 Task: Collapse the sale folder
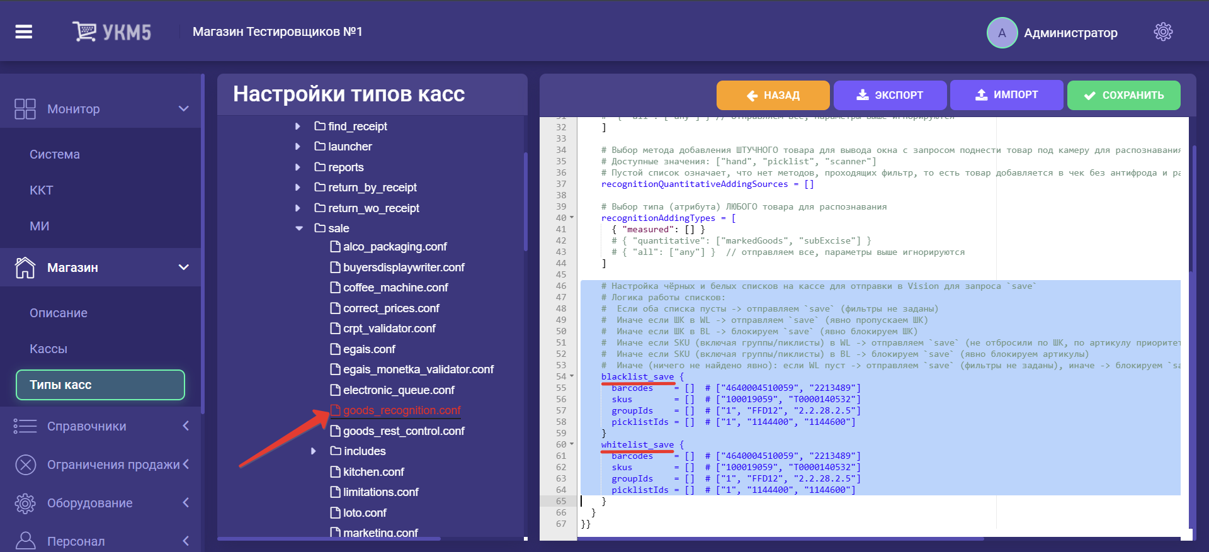pyautogui.click(x=299, y=228)
